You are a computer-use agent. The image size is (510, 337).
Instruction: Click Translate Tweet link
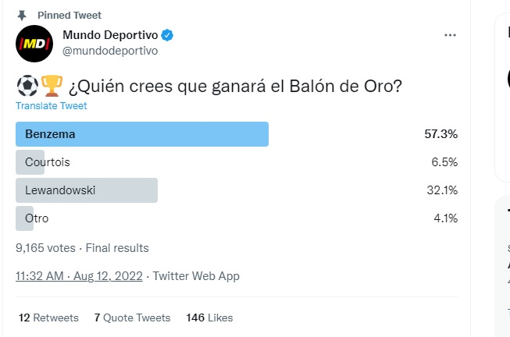point(52,106)
